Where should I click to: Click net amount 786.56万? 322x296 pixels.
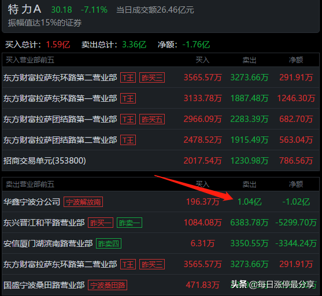click(x=296, y=161)
